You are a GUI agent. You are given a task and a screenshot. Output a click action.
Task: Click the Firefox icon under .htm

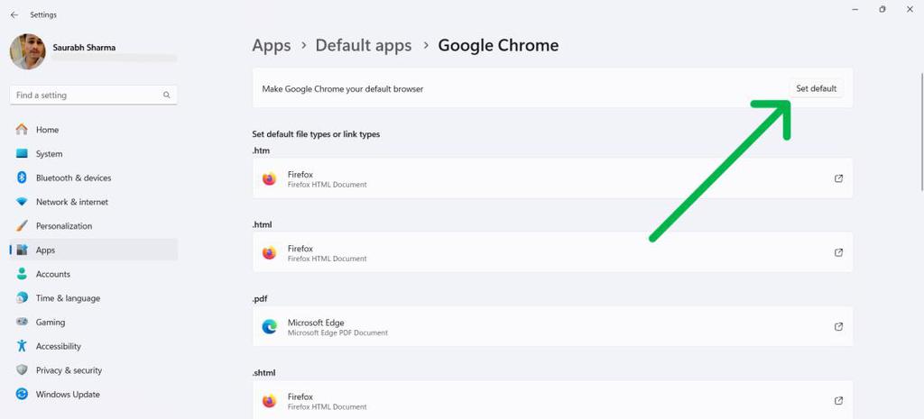269,178
